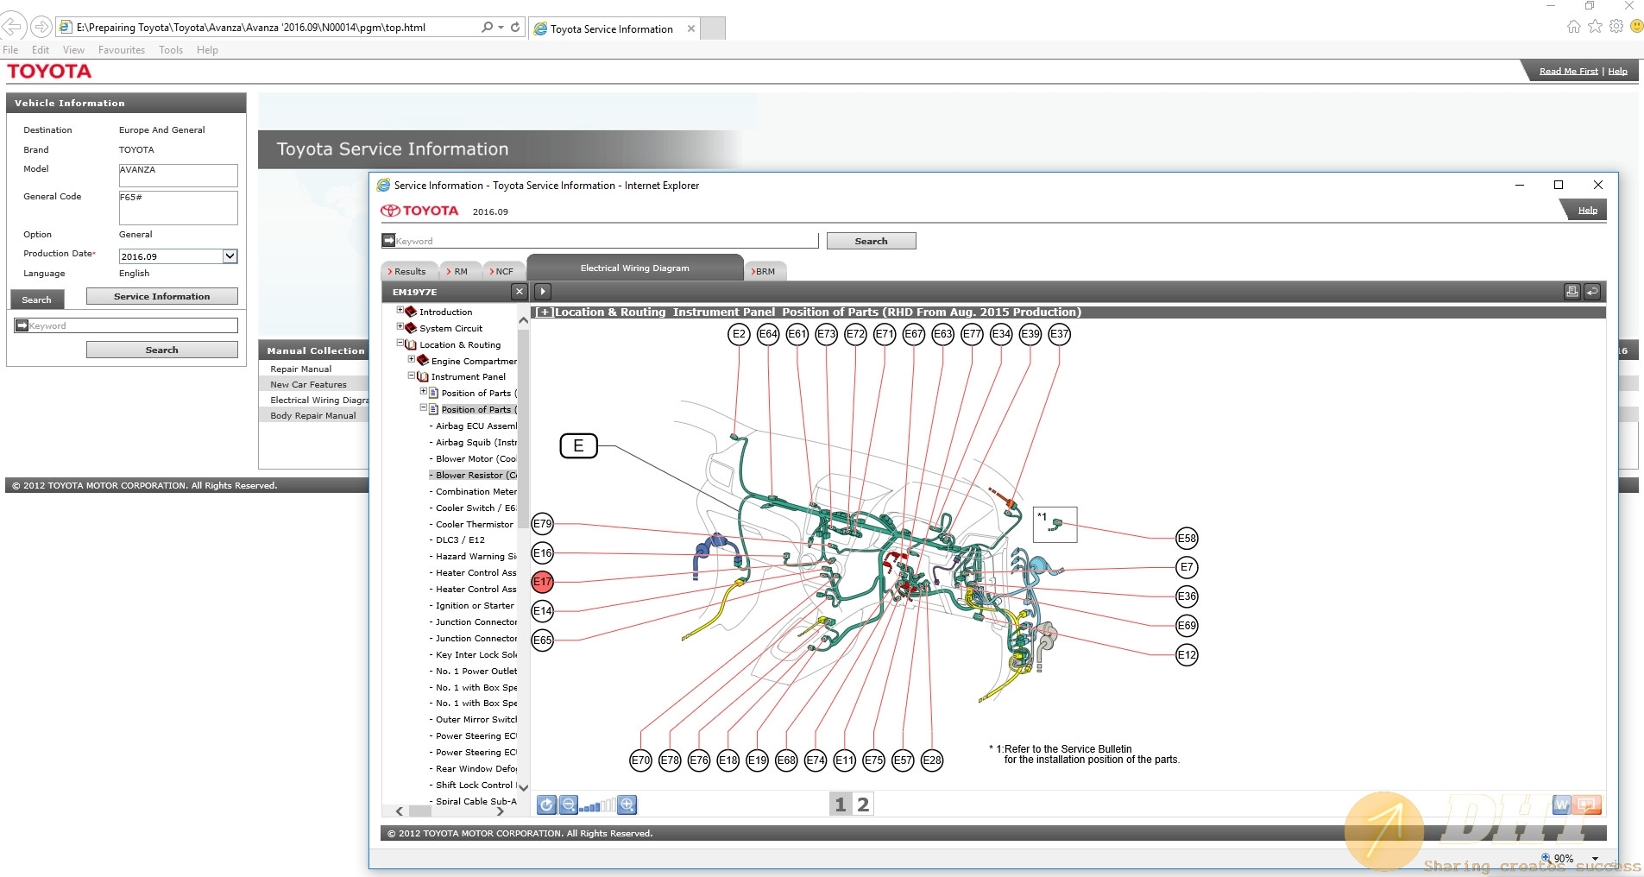Select connector marker E28
The height and width of the screenshot is (877, 1644).
click(x=932, y=760)
